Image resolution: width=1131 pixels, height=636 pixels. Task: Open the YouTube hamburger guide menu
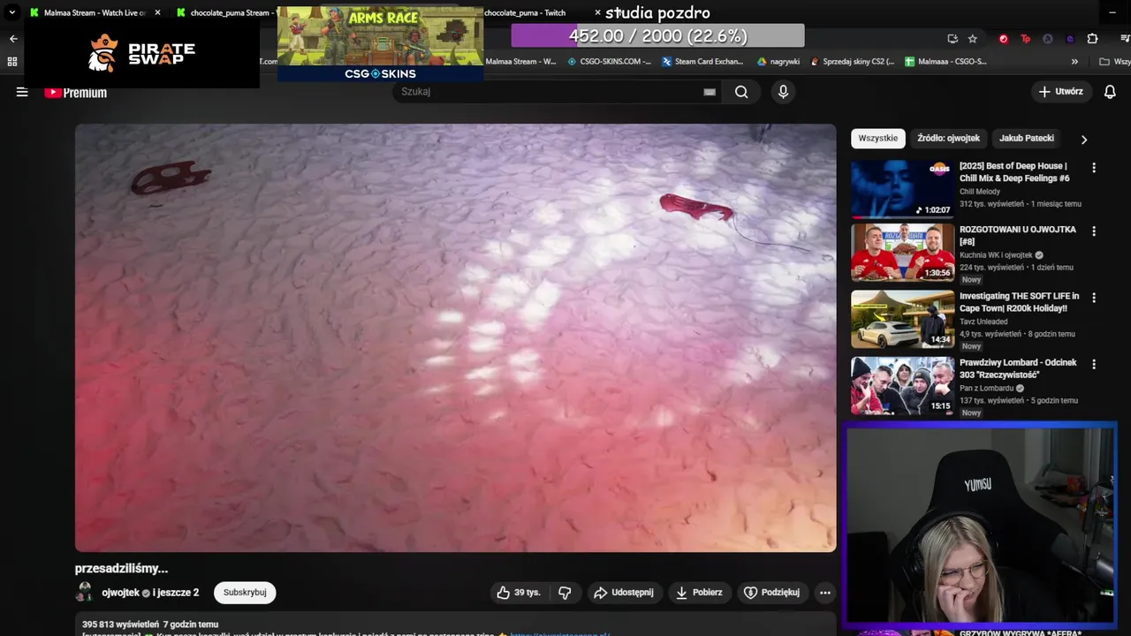pos(22,92)
